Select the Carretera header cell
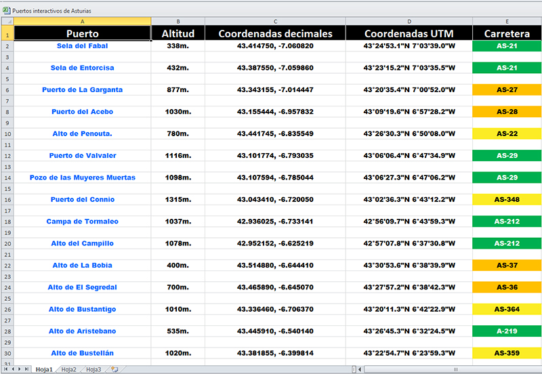542x374 pixels. (507, 33)
